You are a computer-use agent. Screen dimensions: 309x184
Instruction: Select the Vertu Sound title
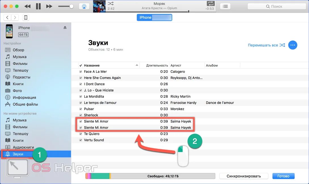[x=94, y=140]
